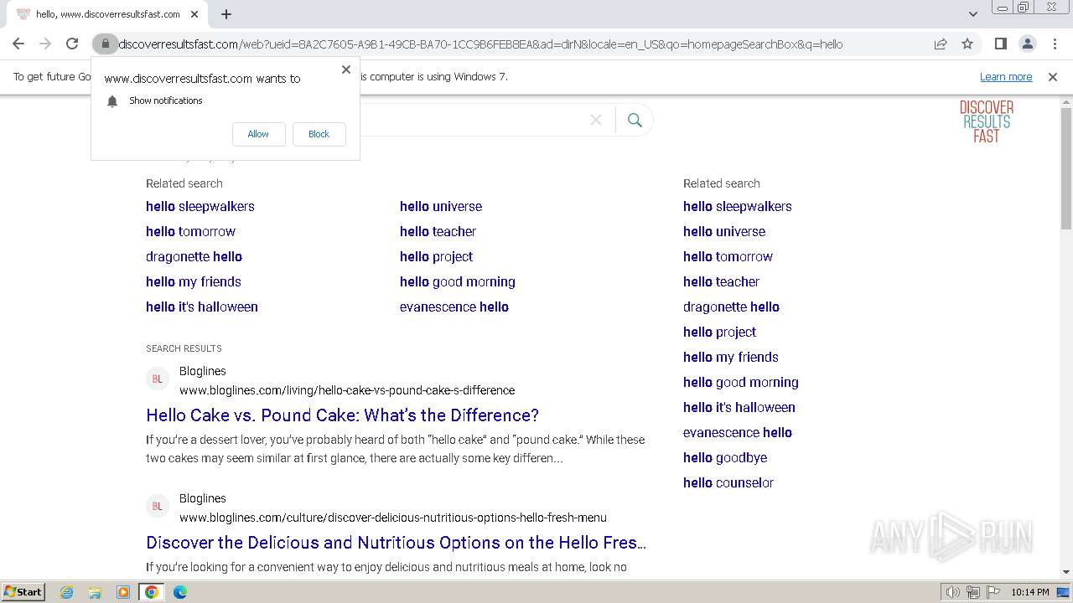Open Windows Explorer folder from taskbar
1073x603 pixels.
[x=95, y=592]
